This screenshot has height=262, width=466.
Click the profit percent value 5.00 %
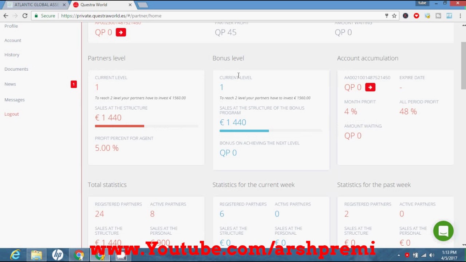(107, 148)
